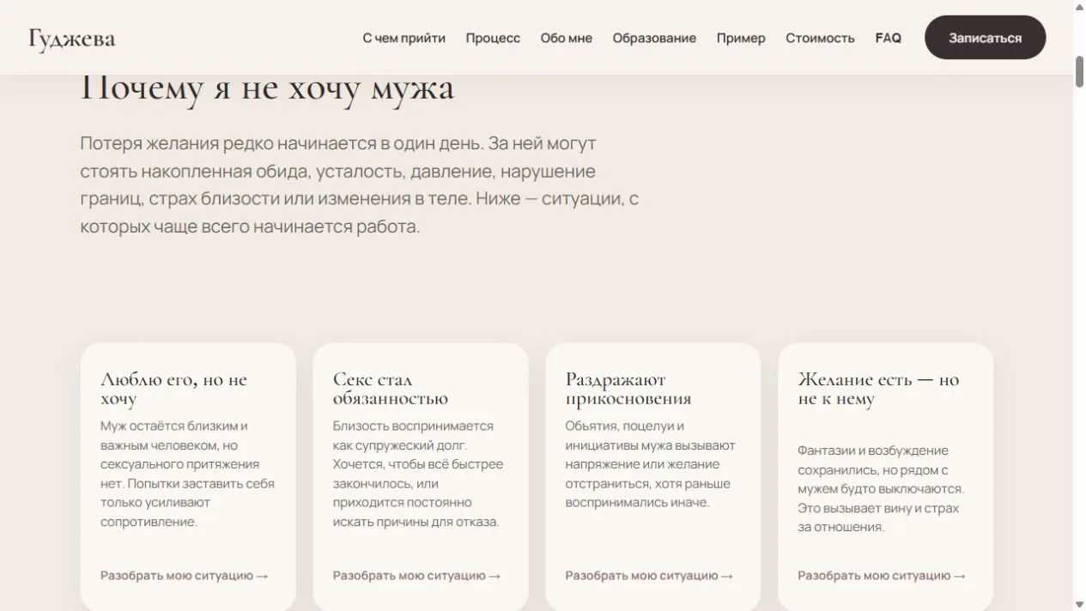Click the Гуджева site logo
This screenshot has height=611, width=1086.
[71, 39]
